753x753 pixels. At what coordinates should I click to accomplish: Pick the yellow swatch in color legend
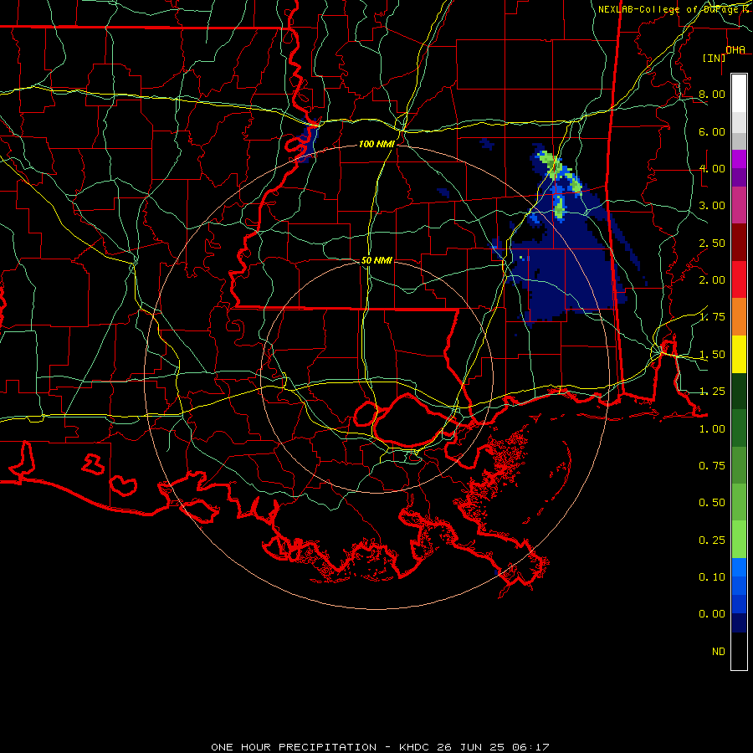coord(739,354)
